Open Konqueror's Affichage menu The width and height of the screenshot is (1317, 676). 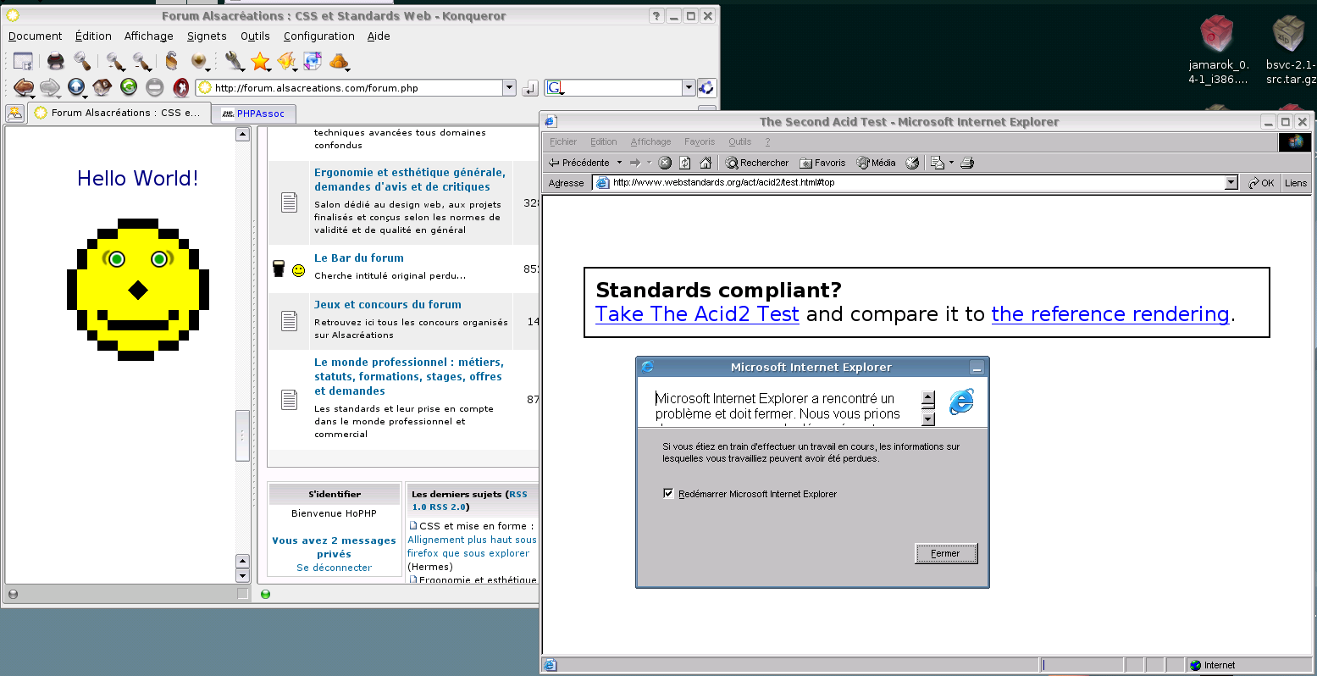149,36
